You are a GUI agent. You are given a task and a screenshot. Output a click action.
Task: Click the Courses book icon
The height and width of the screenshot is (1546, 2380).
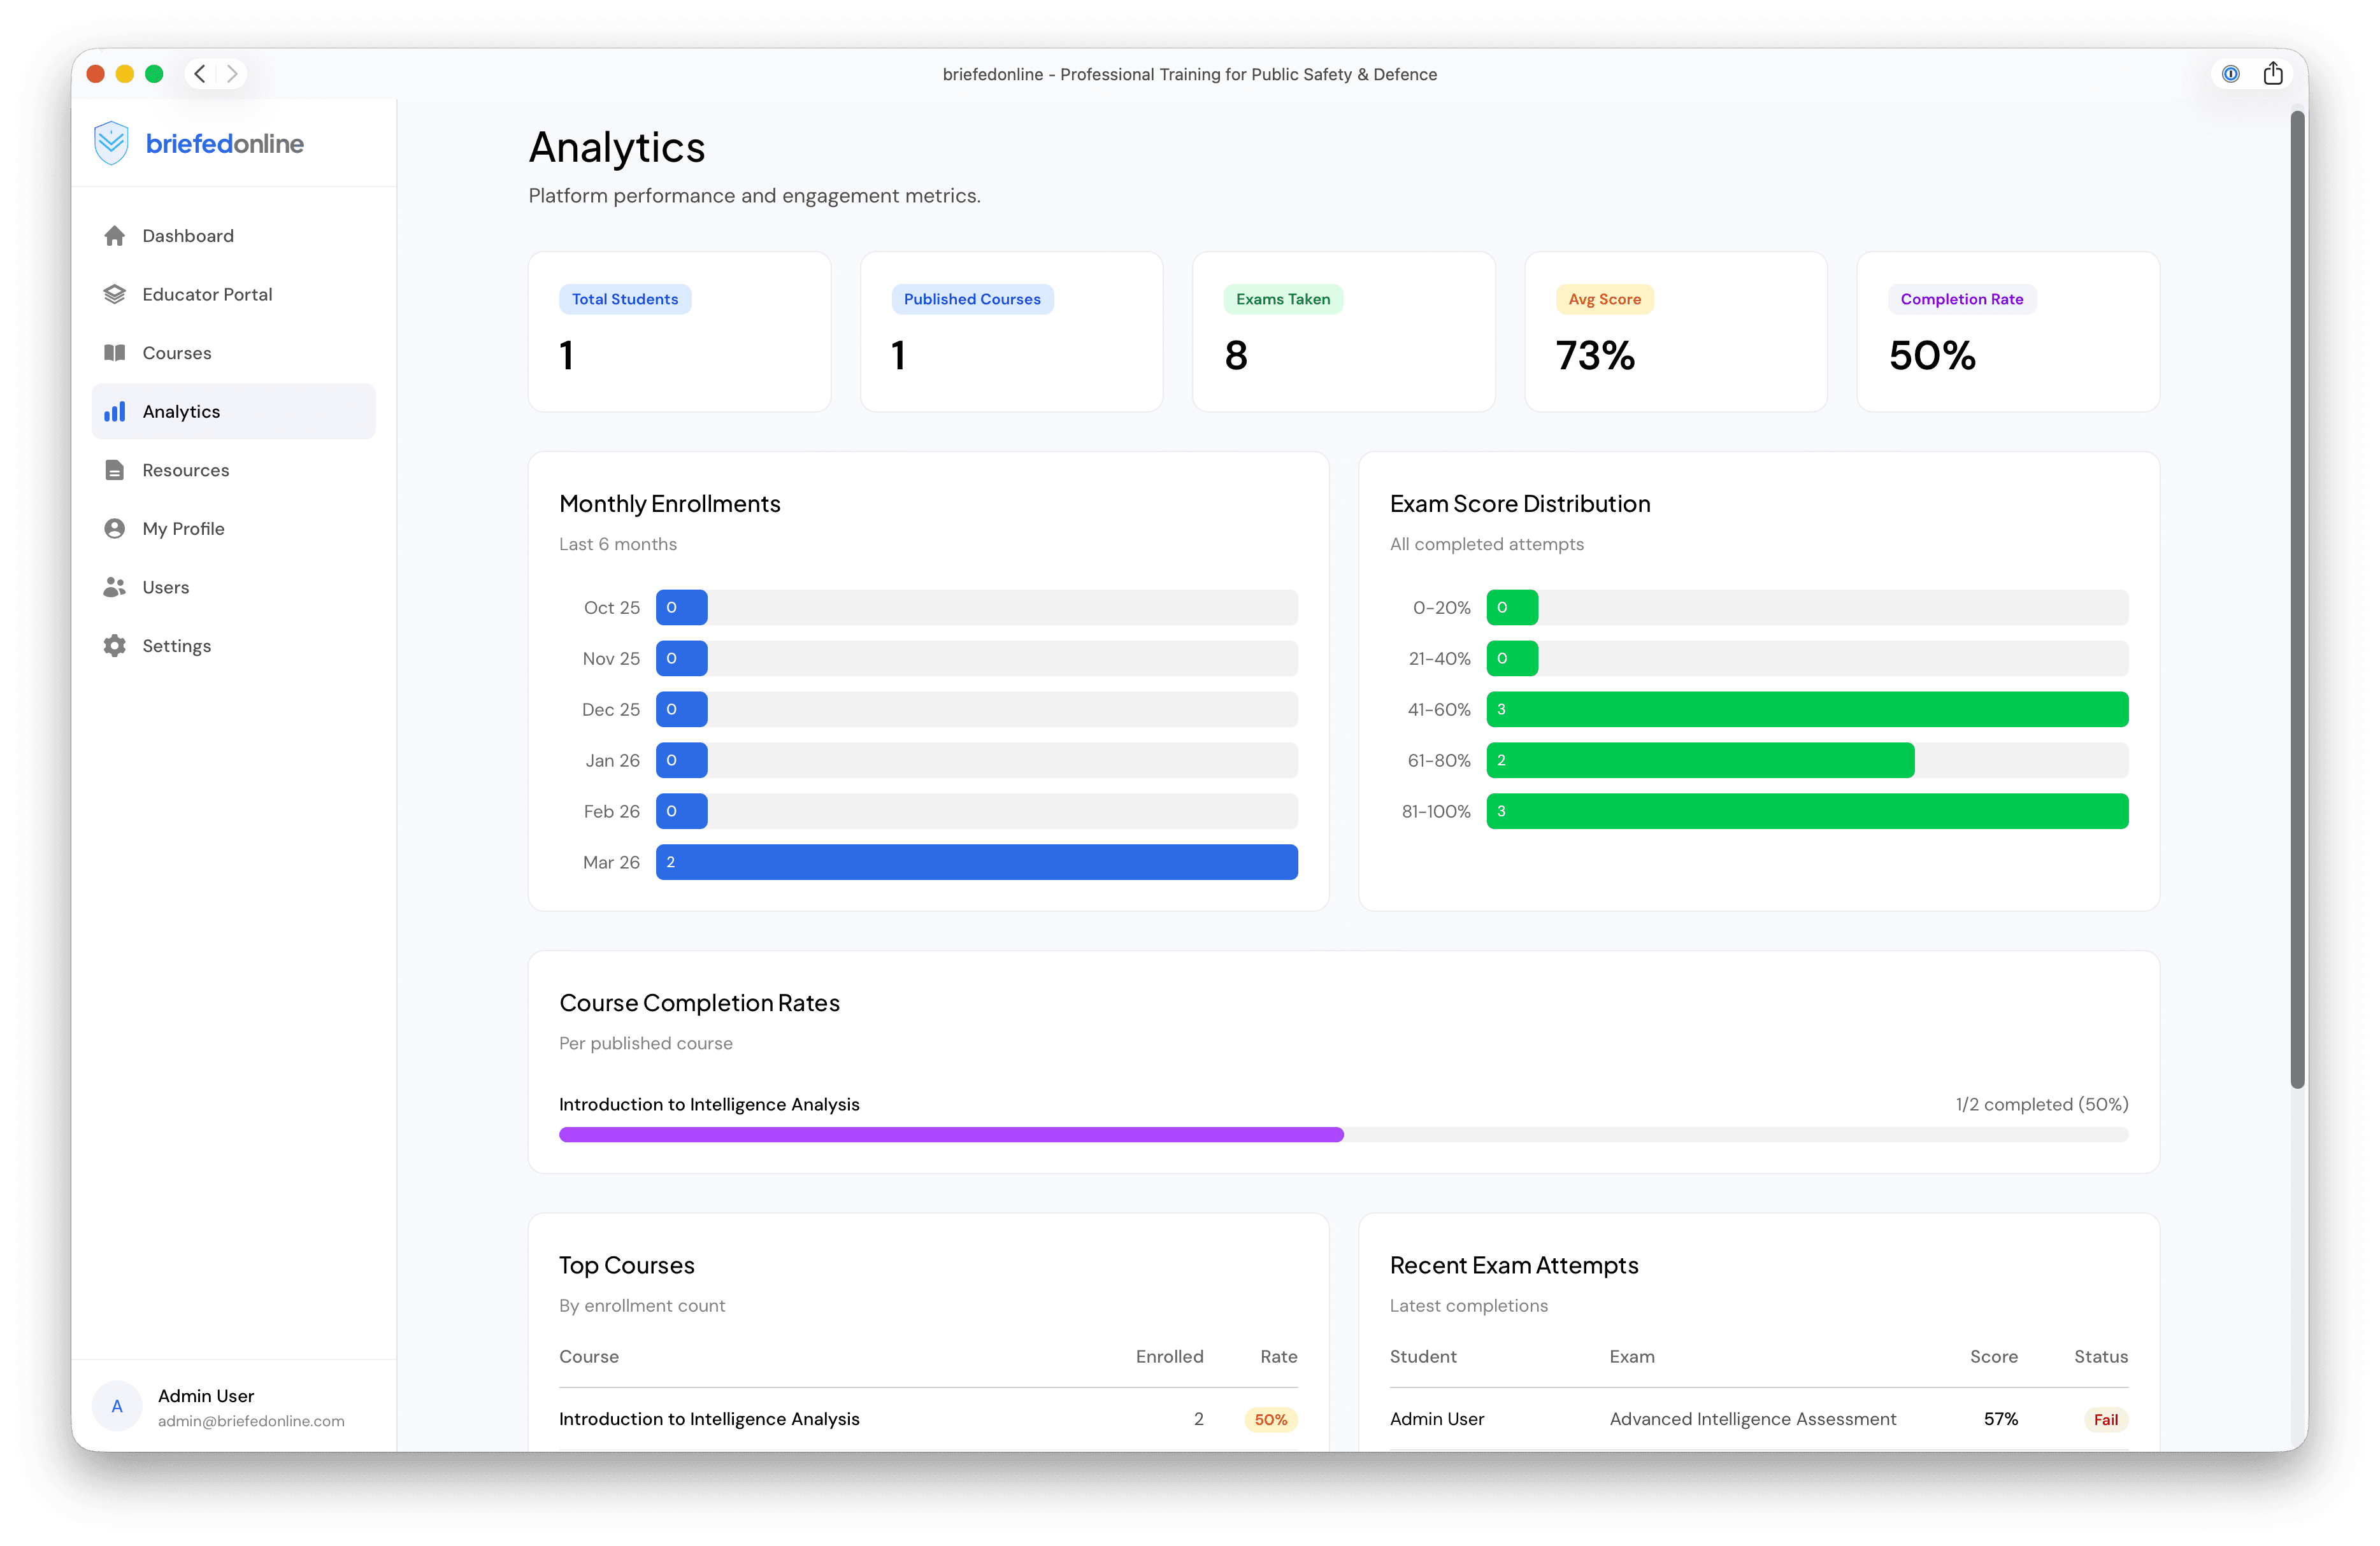[x=115, y=351]
